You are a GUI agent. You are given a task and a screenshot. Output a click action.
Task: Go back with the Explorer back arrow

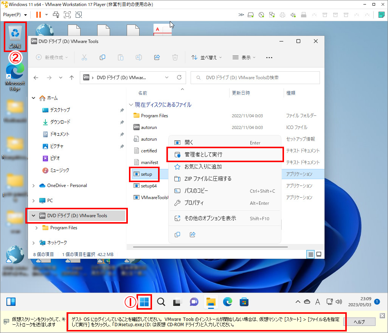36,78
